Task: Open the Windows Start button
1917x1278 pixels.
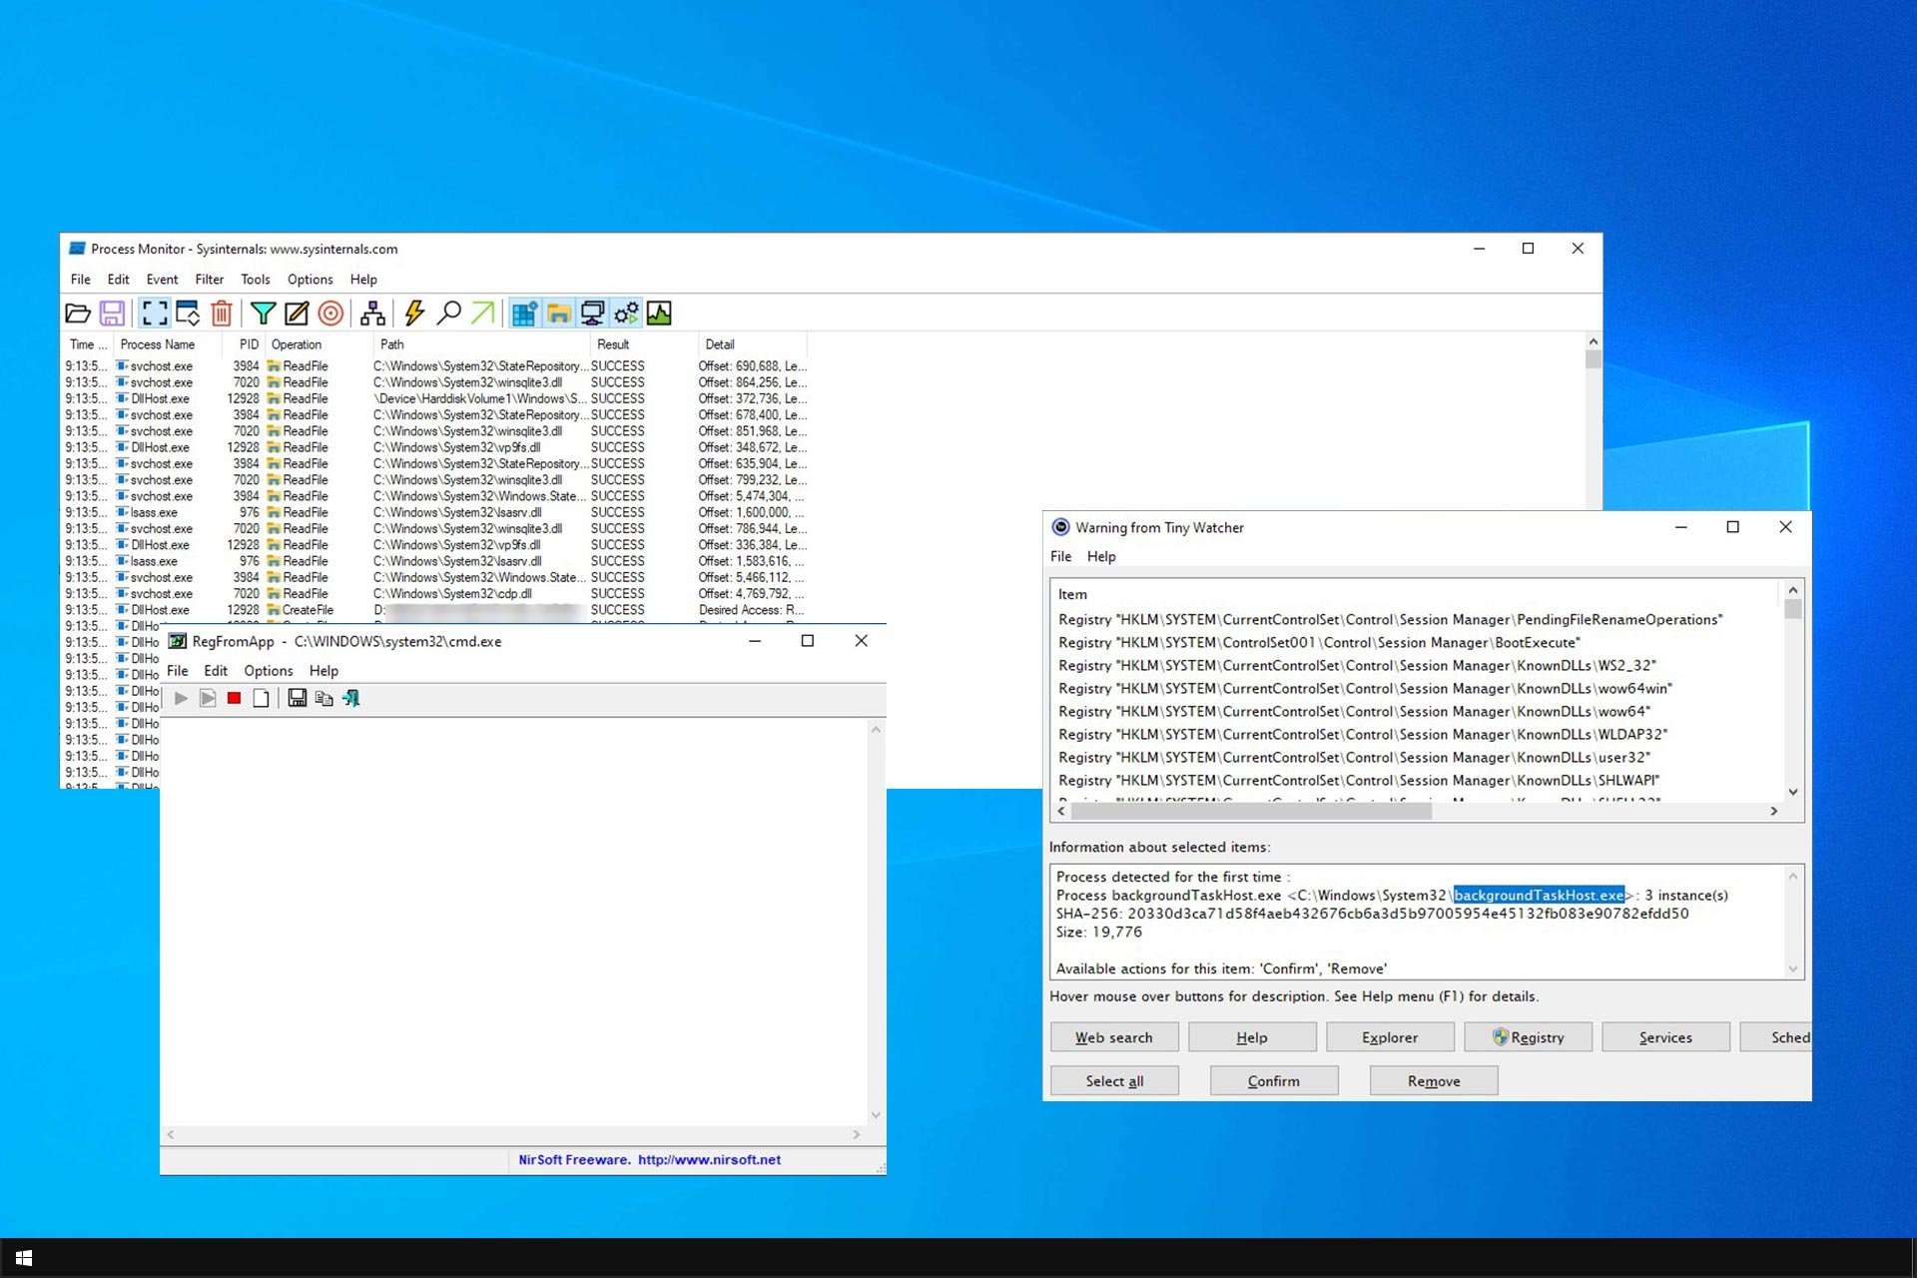Action: [x=24, y=1258]
